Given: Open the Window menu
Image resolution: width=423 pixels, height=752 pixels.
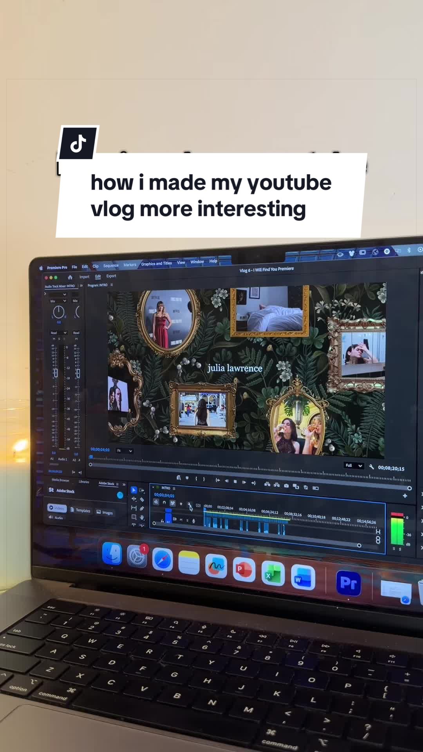Looking at the screenshot, I should tap(197, 262).
